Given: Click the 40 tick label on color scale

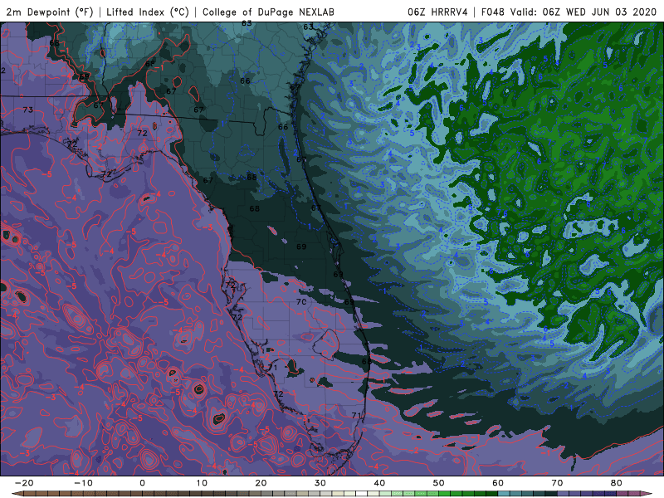Looking at the screenshot, I should point(379,483).
